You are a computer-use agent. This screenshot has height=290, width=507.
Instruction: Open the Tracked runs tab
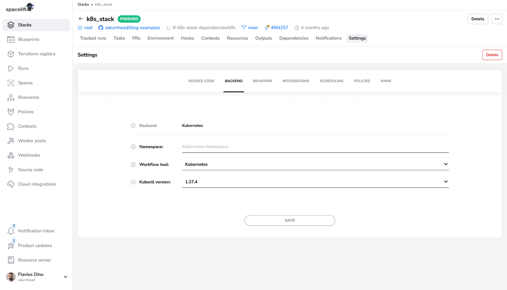[93, 38]
